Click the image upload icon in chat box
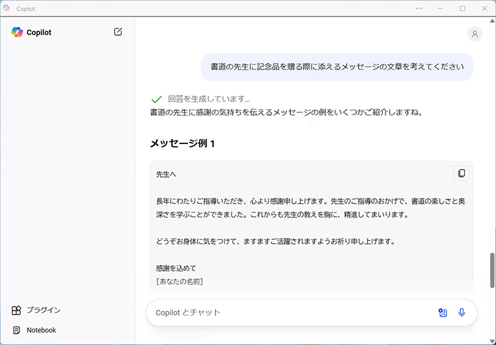Viewport: 496px width, 345px height. 442,313
